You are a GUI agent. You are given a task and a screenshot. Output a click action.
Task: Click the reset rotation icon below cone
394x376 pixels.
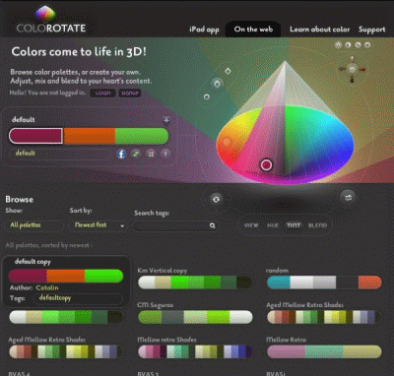pos(216,199)
